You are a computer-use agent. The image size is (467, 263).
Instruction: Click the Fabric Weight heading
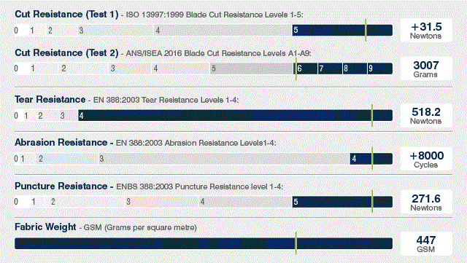45,227
